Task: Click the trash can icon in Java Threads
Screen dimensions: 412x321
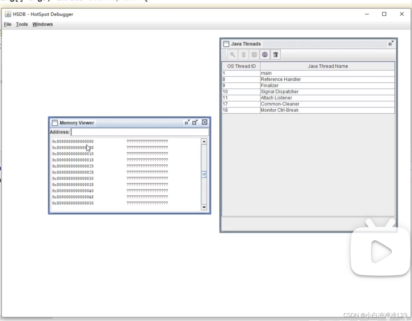Action: tap(276, 55)
